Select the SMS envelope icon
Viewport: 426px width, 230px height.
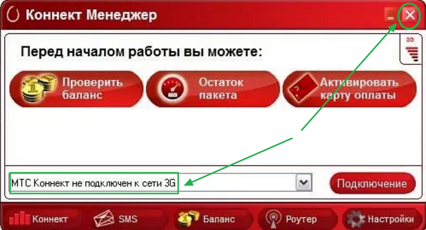coord(104,219)
